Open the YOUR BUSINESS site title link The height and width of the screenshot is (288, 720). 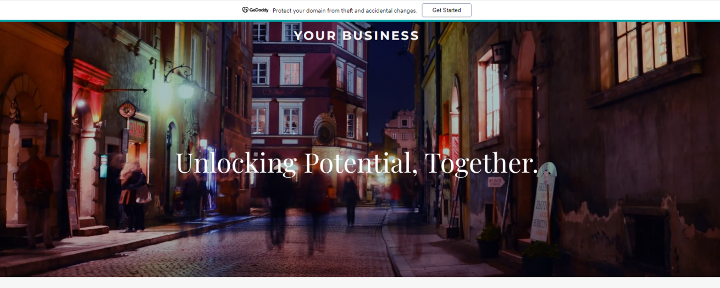[356, 36]
